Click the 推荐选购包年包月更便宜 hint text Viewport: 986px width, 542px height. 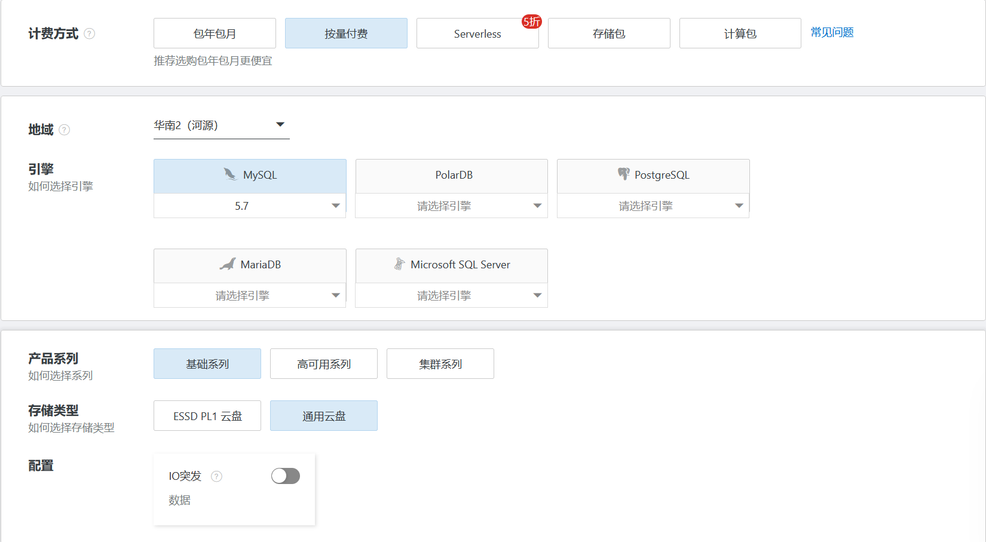pyautogui.click(x=213, y=61)
